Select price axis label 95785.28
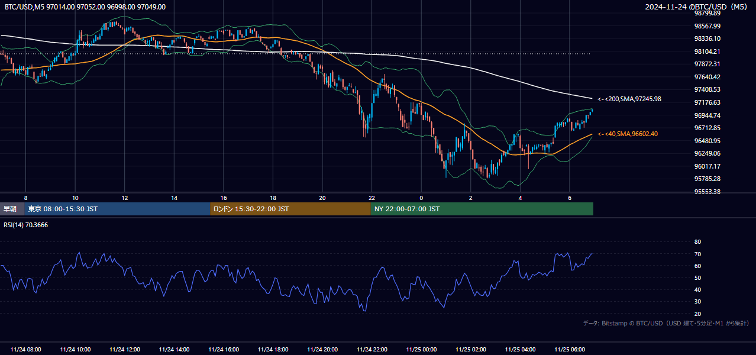Image resolution: width=756 pixels, height=355 pixels. pyautogui.click(x=708, y=179)
